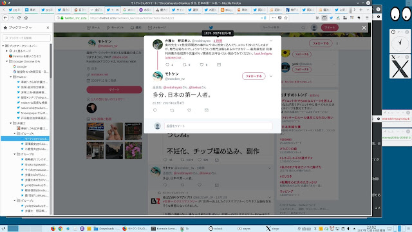Close the active Twitter tab
This screenshot has height=232, width=412.
pos(117,10)
